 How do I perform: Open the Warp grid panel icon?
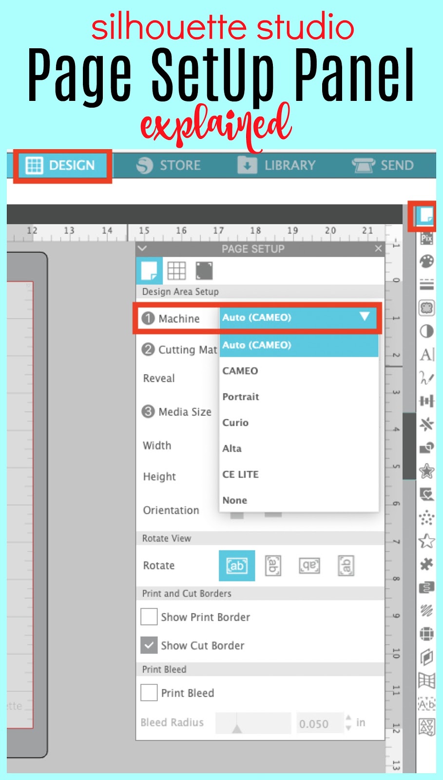click(426, 680)
